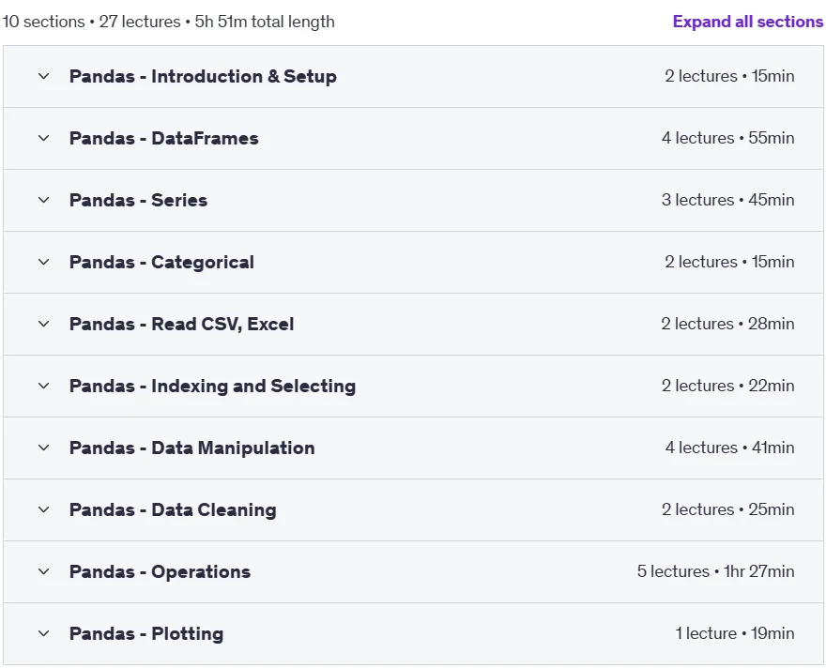Image resolution: width=826 pixels, height=668 pixels.
Task: Expand the Categorical section chevron
Action: 44,262
